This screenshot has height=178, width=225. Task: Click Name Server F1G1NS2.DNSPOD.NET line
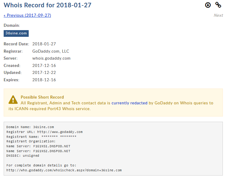point(38,151)
